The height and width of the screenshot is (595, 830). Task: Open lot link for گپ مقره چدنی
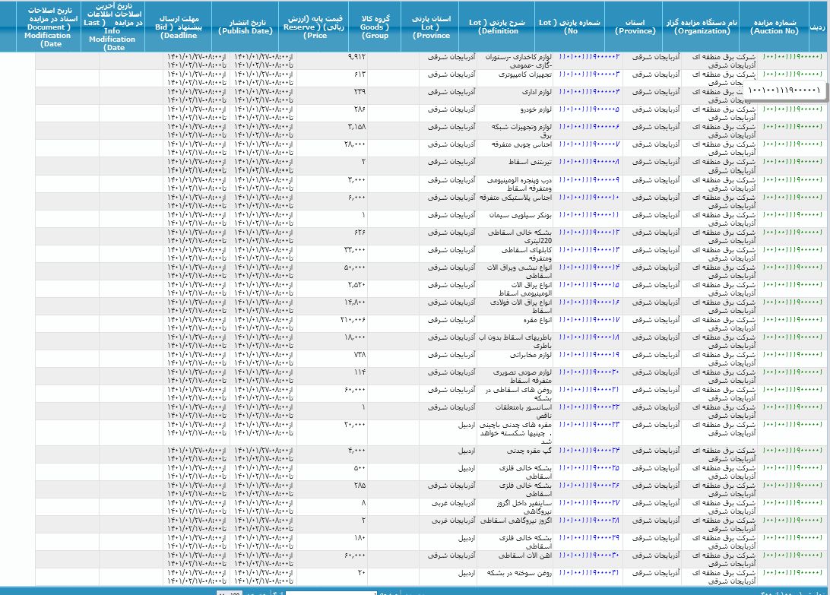589,451
